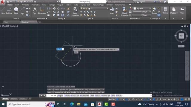Switch to the Start file tab
Image resolution: width=191 pixels, height=107 pixels.
[6, 22]
